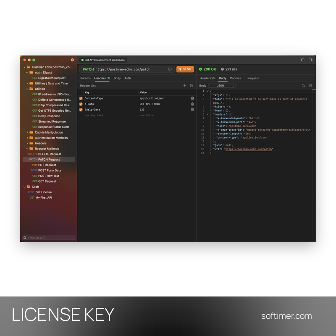The width and height of the screenshot is (336, 336).
Task: Open the DigestAuth Request item
Action: point(49,78)
